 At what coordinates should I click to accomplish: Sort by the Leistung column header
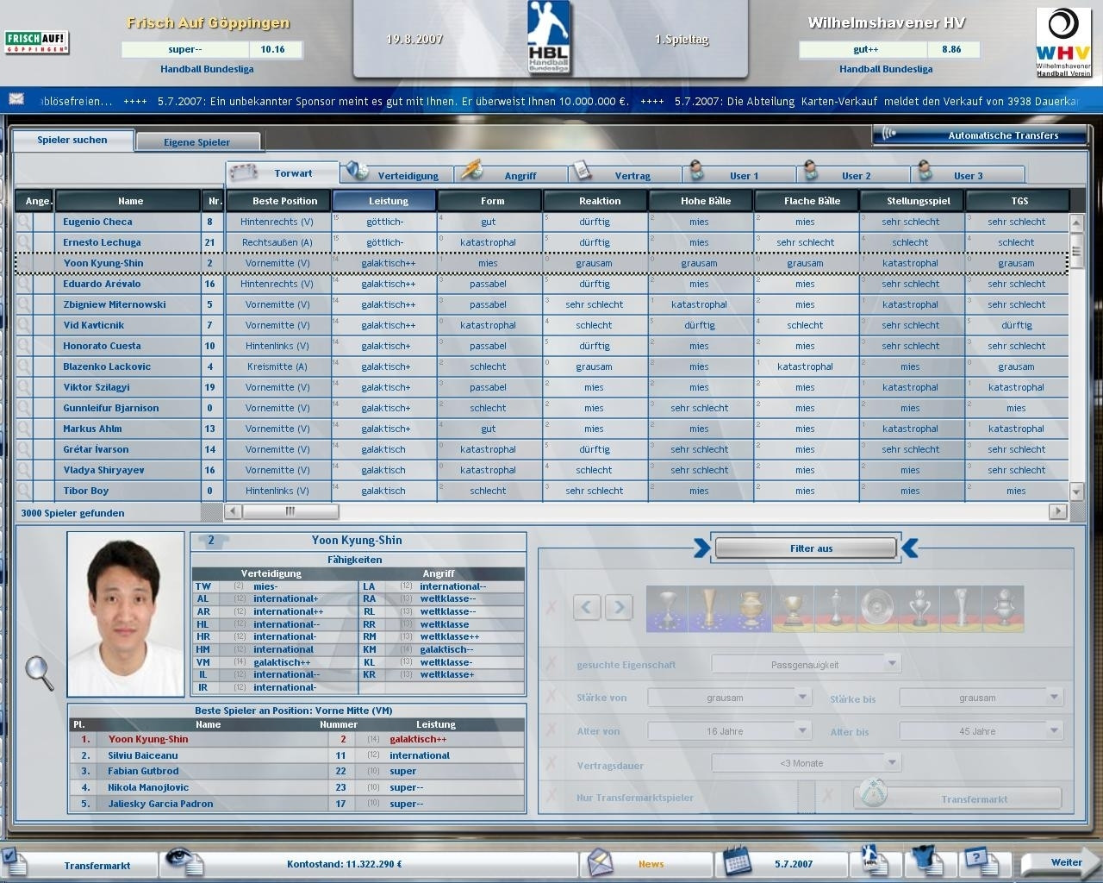tap(384, 201)
